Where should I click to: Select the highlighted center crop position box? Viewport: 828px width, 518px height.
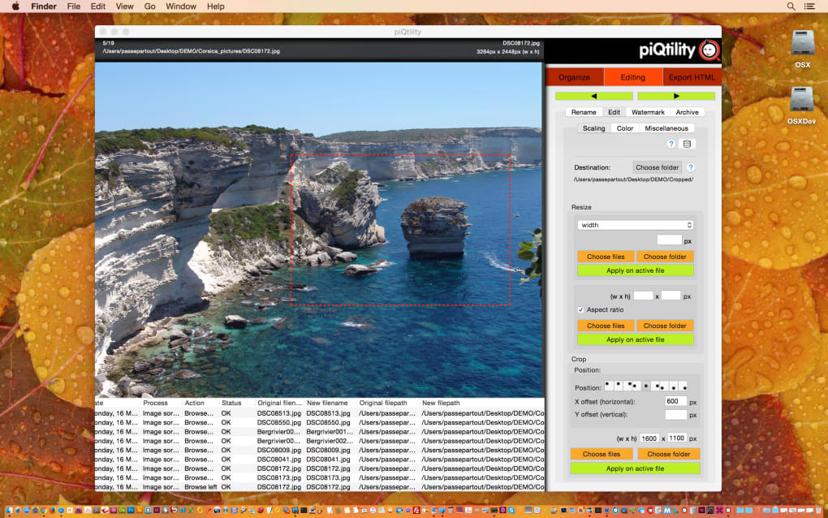[646, 386]
